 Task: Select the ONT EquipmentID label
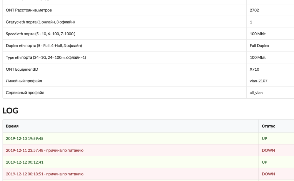pos(22,69)
